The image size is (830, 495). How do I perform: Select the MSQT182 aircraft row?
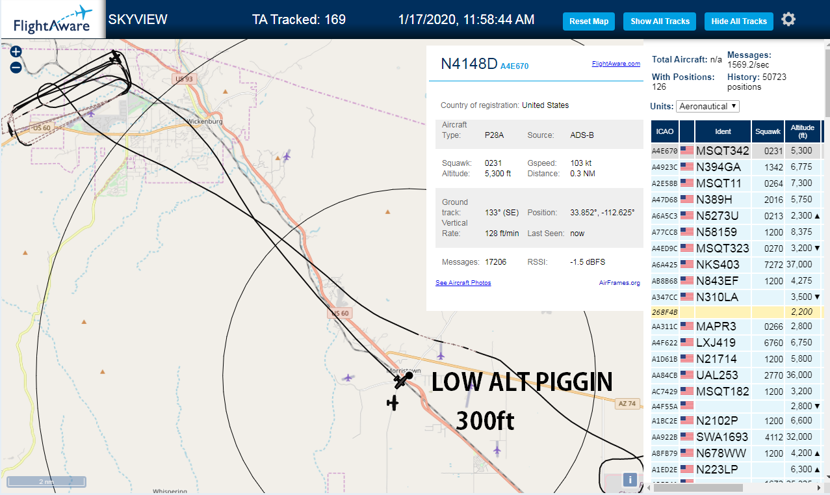point(736,391)
